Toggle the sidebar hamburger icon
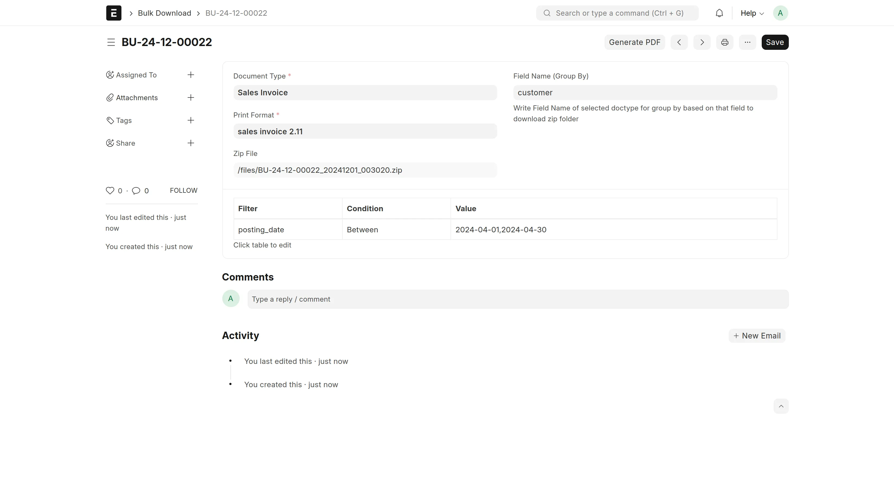The width and height of the screenshot is (894, 489). [x=111, y=42]
